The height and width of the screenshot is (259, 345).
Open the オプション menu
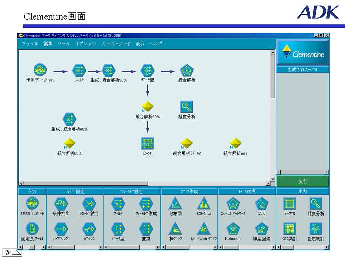pos(85,44)
